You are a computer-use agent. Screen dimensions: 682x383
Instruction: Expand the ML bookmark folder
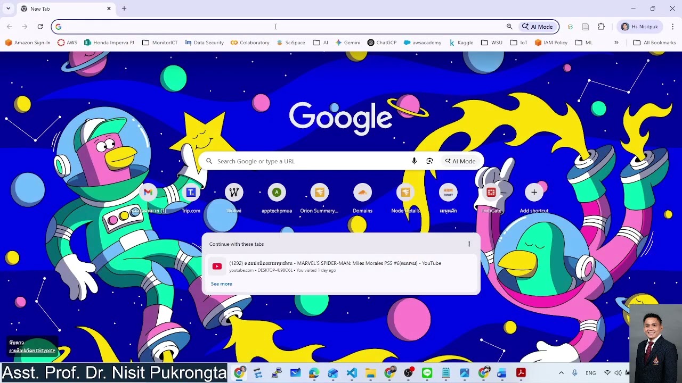tap(583, 43)
